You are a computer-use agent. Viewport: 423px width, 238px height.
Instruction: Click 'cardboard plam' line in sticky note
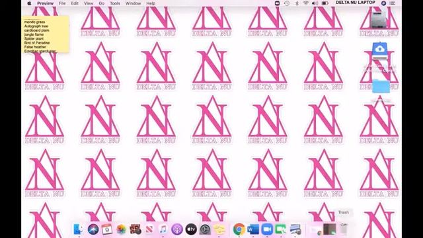[x=37, y=30]
